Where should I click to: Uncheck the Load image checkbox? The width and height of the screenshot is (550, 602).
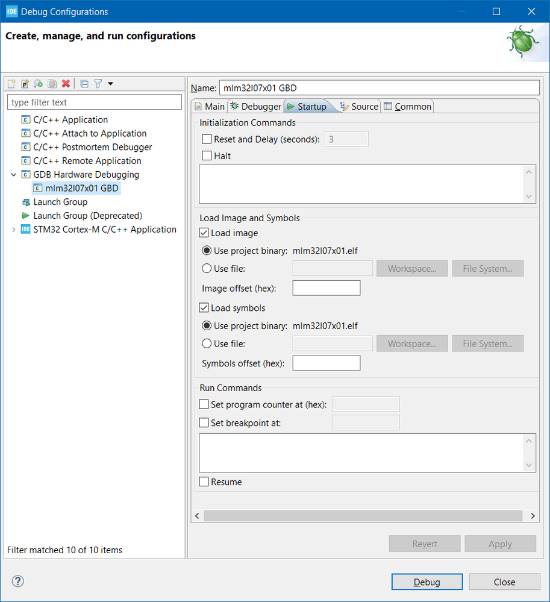pyautogui.click(x=204, y=233)
